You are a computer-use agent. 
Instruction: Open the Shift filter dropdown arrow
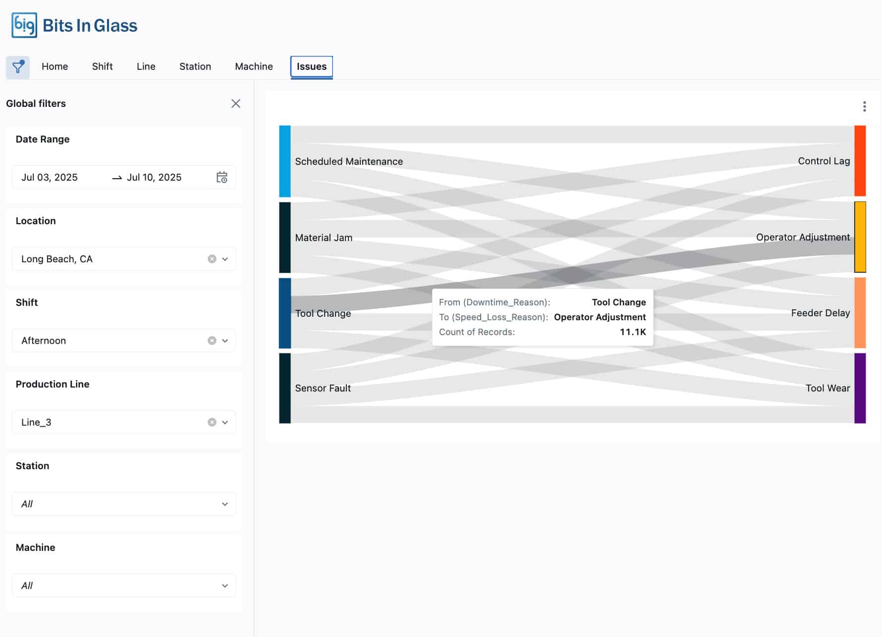coord(225,341)
